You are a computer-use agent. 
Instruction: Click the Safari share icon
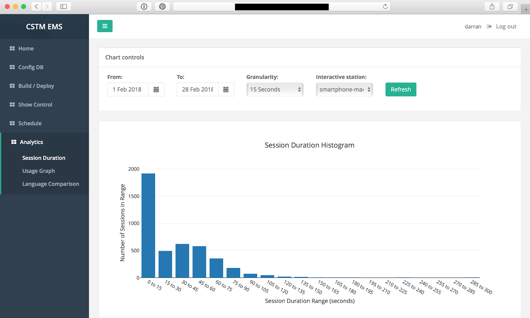pyautogui.click(x=492, y=7)
